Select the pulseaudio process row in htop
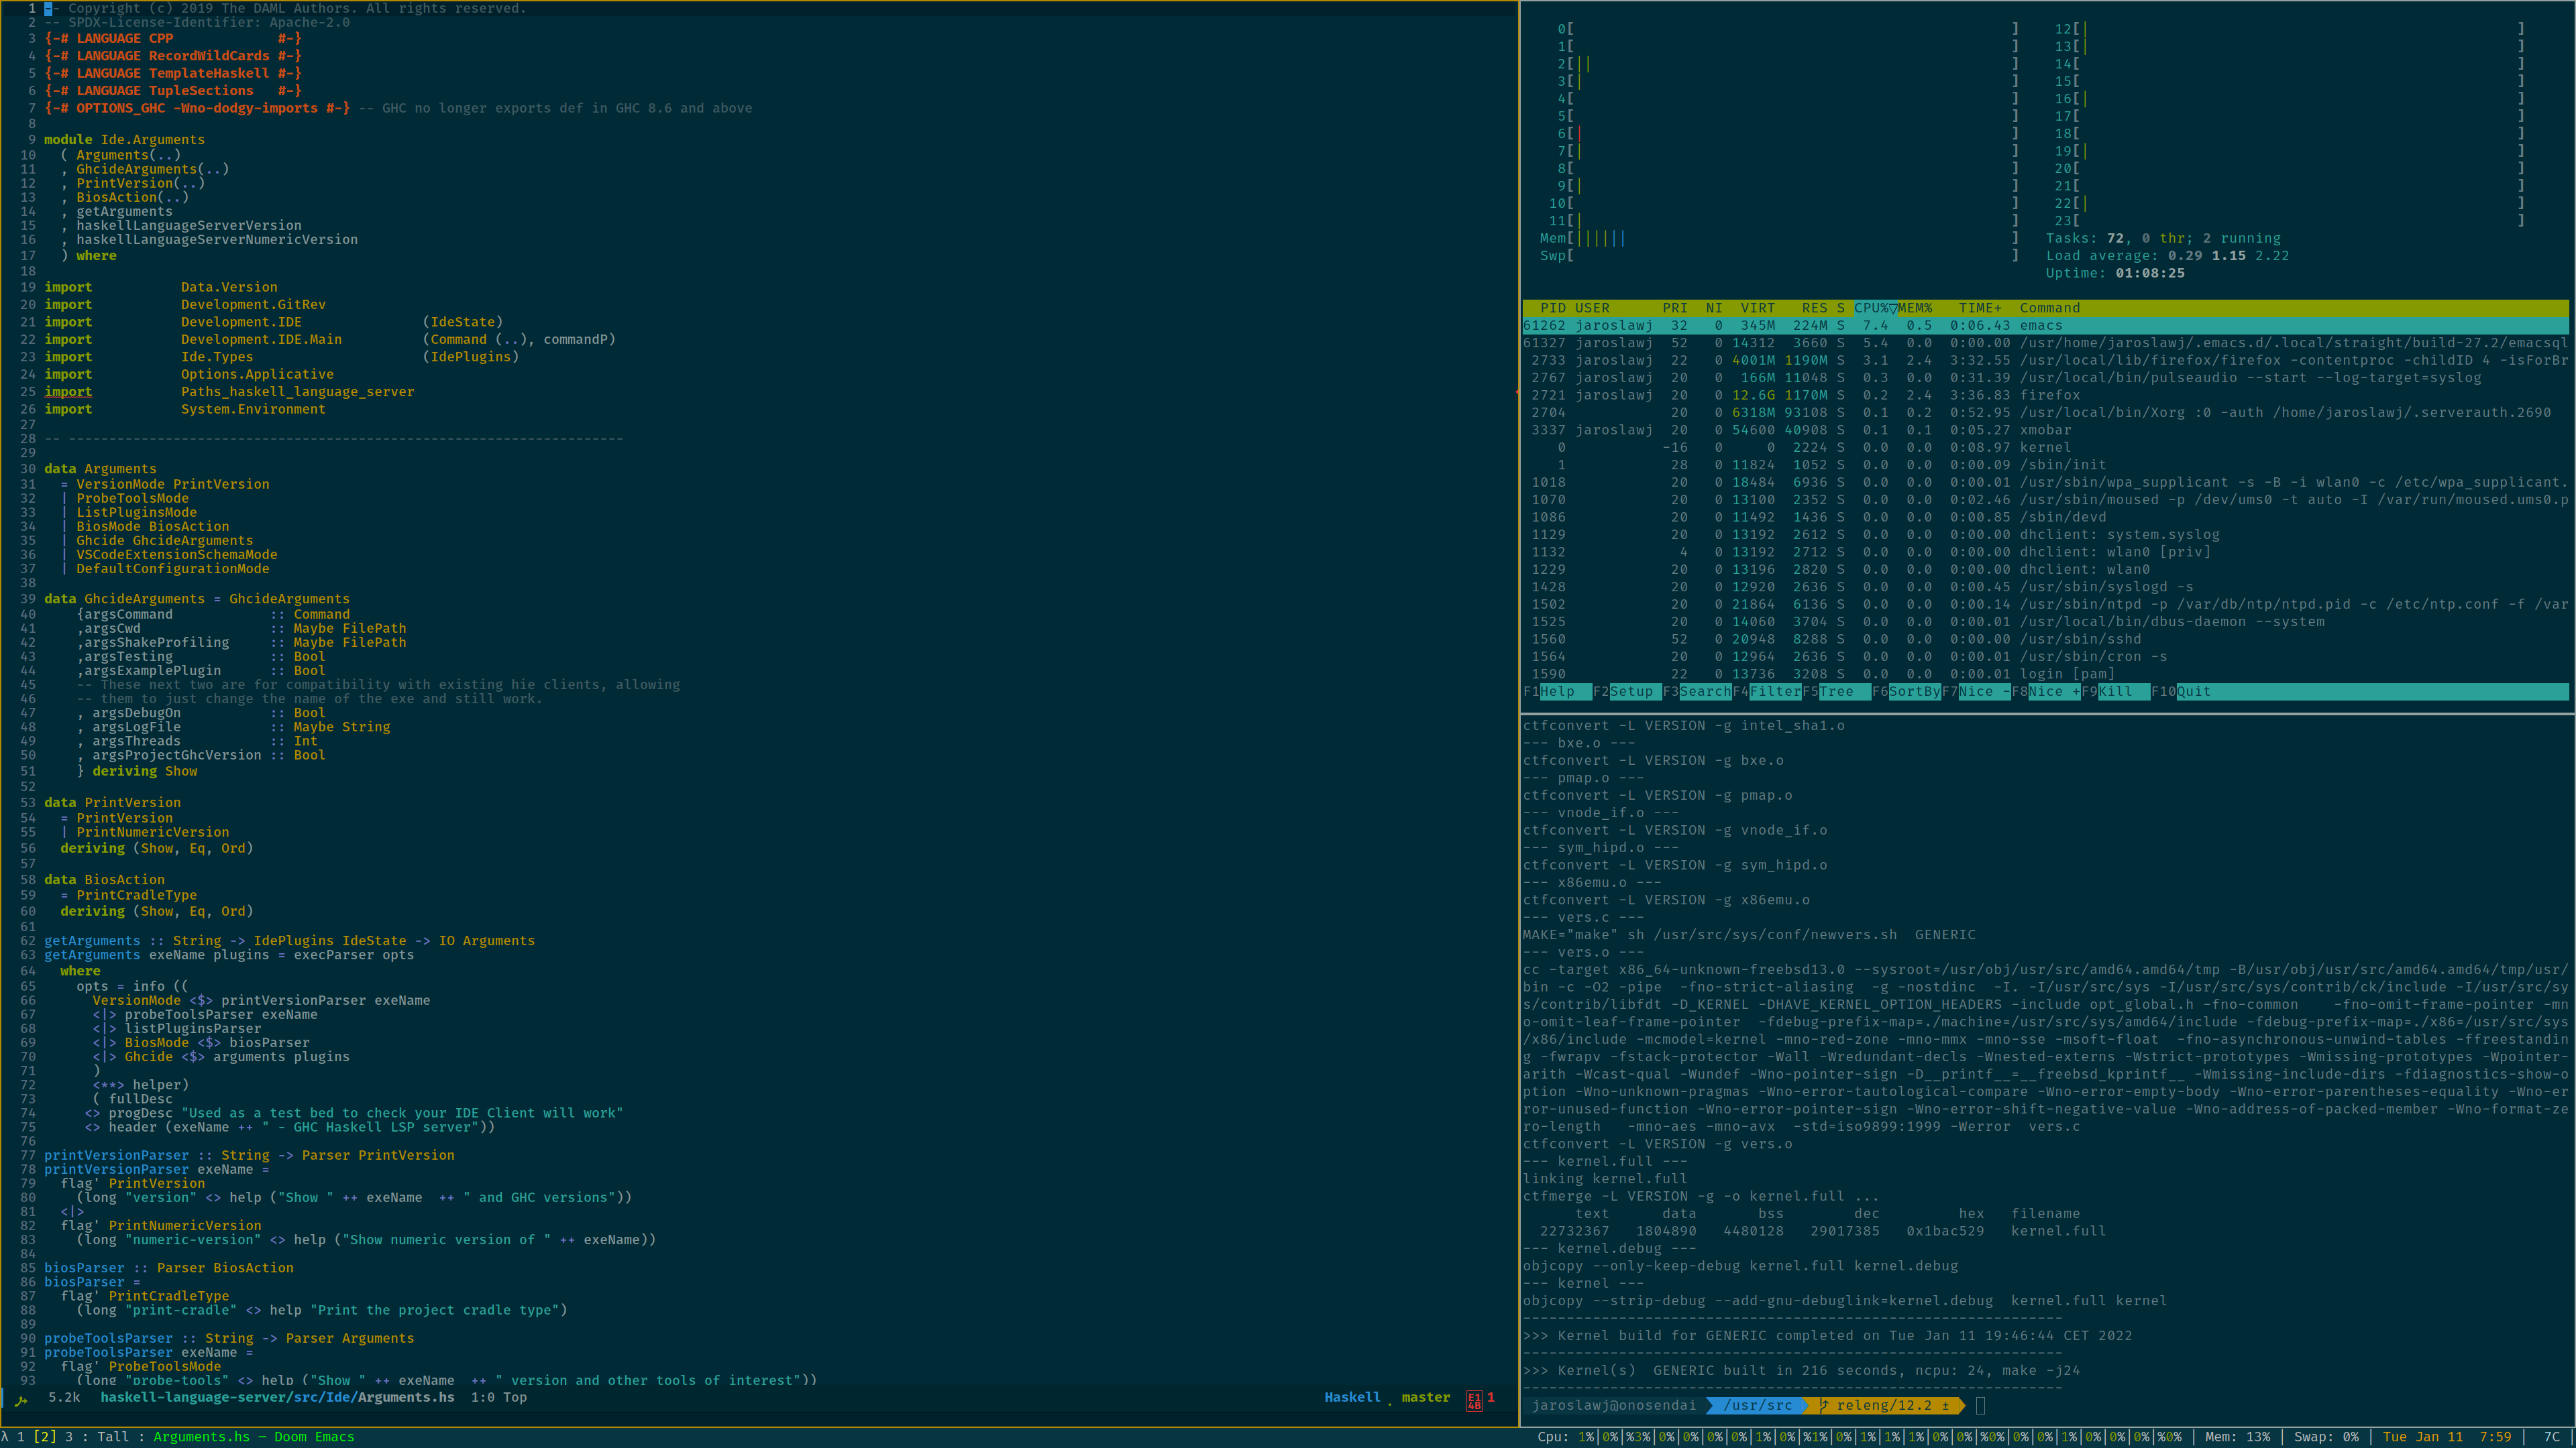Screen dimensions: 2576x1448 coord(2045,377)
